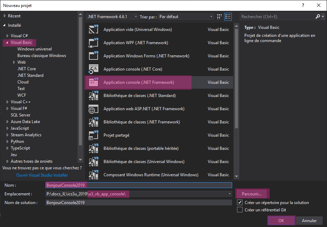Open search options dropdown arrow

pyautogui.click(x=323, y=16)
